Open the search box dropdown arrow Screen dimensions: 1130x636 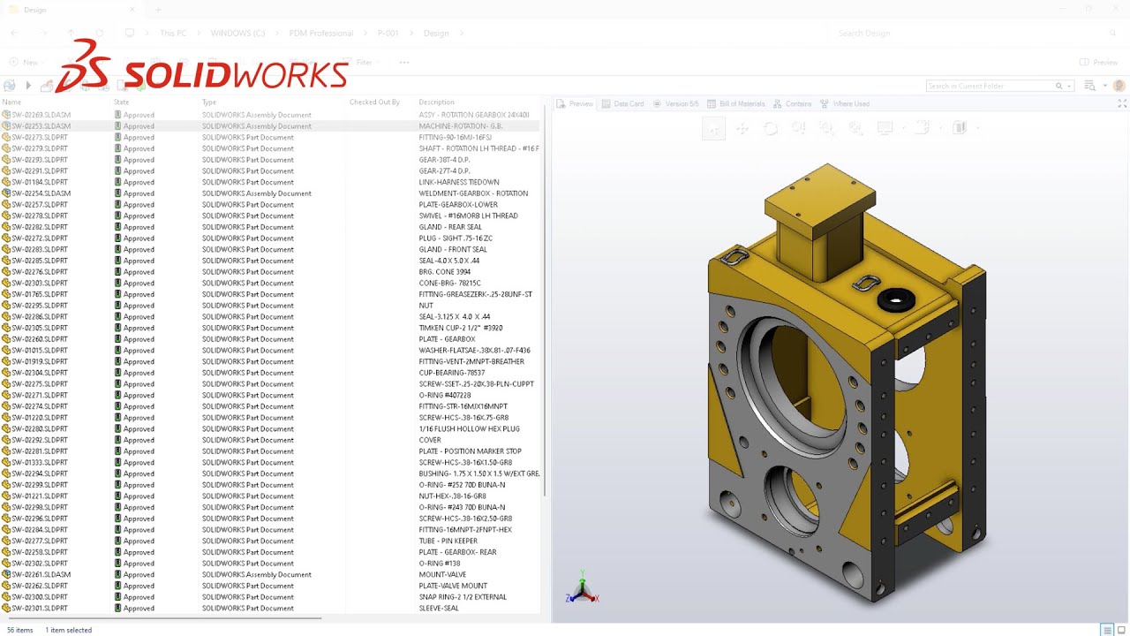pyautogui.click(x=1068, y=86)
